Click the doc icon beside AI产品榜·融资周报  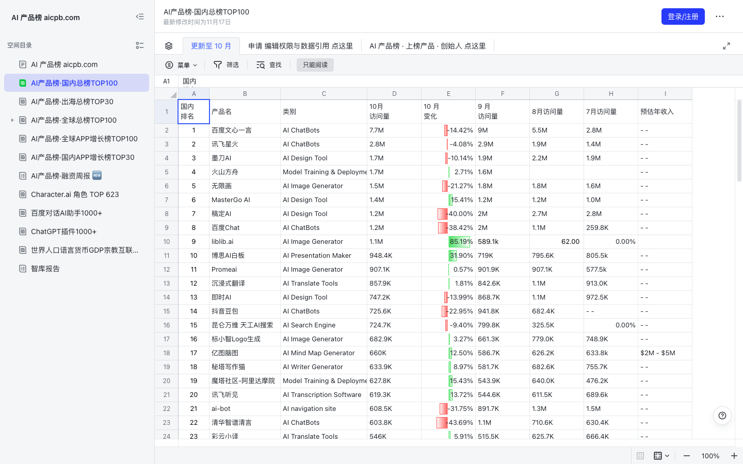pyautogui.click(x=23, y=176)
